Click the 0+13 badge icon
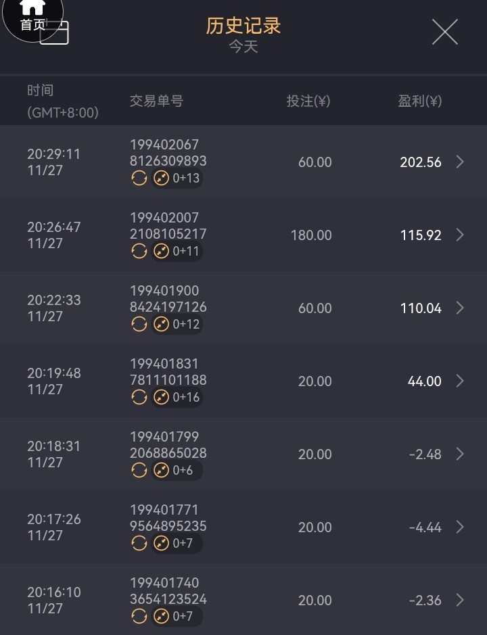 click(161, 178)
